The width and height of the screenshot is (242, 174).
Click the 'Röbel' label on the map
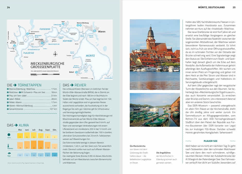[x=72, y=72]
